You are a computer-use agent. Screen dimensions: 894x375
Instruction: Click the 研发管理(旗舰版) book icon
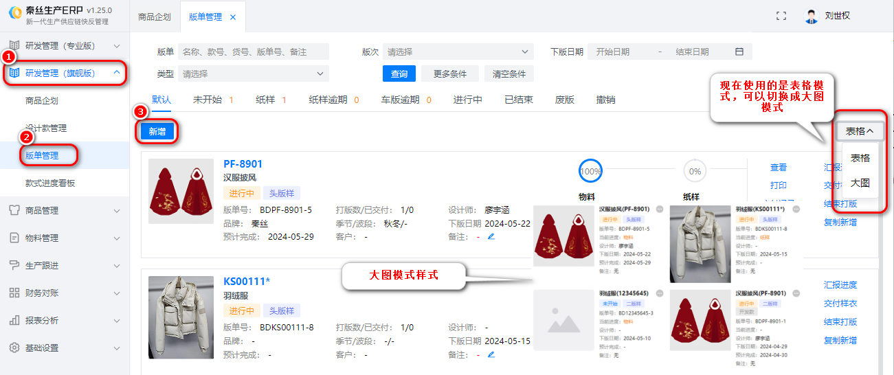point(14,73)
